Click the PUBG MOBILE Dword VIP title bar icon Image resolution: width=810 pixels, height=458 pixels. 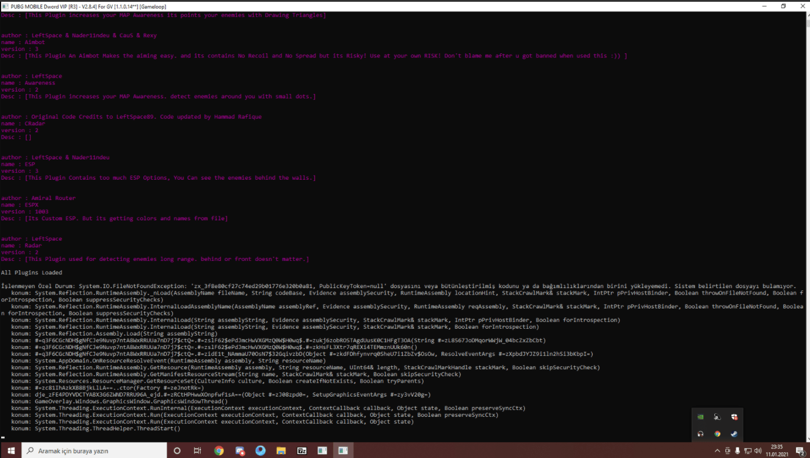coord(5,6)
